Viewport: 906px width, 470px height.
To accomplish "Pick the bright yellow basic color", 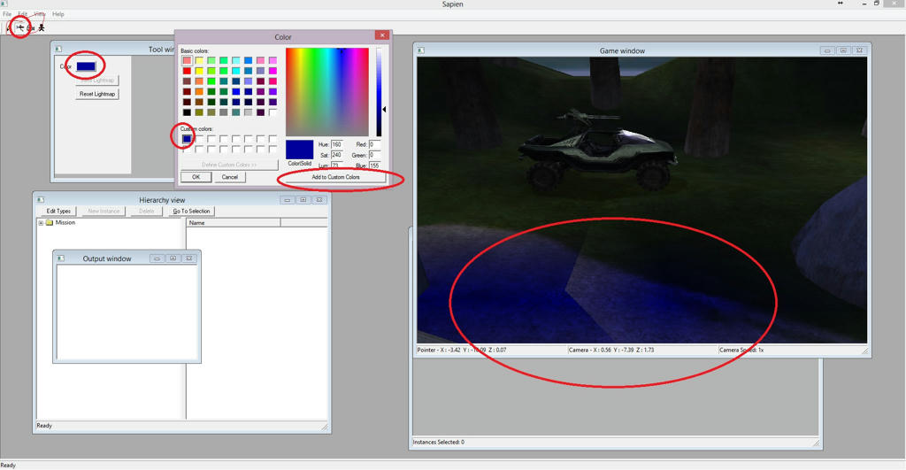I will click(199, 71).
